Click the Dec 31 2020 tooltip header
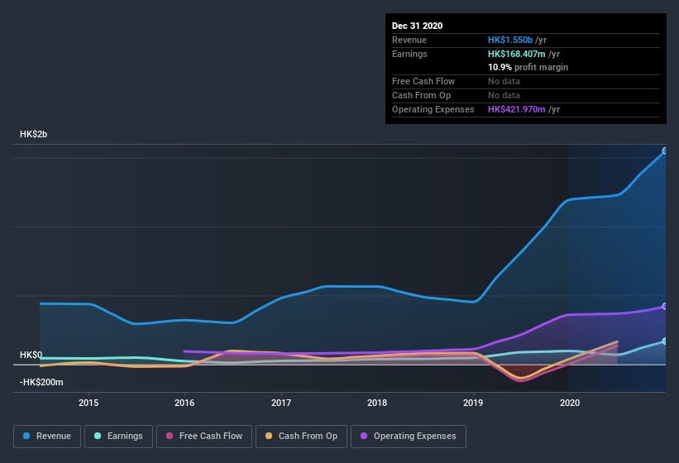Viewport: 679px width, 463px height. 417,26
